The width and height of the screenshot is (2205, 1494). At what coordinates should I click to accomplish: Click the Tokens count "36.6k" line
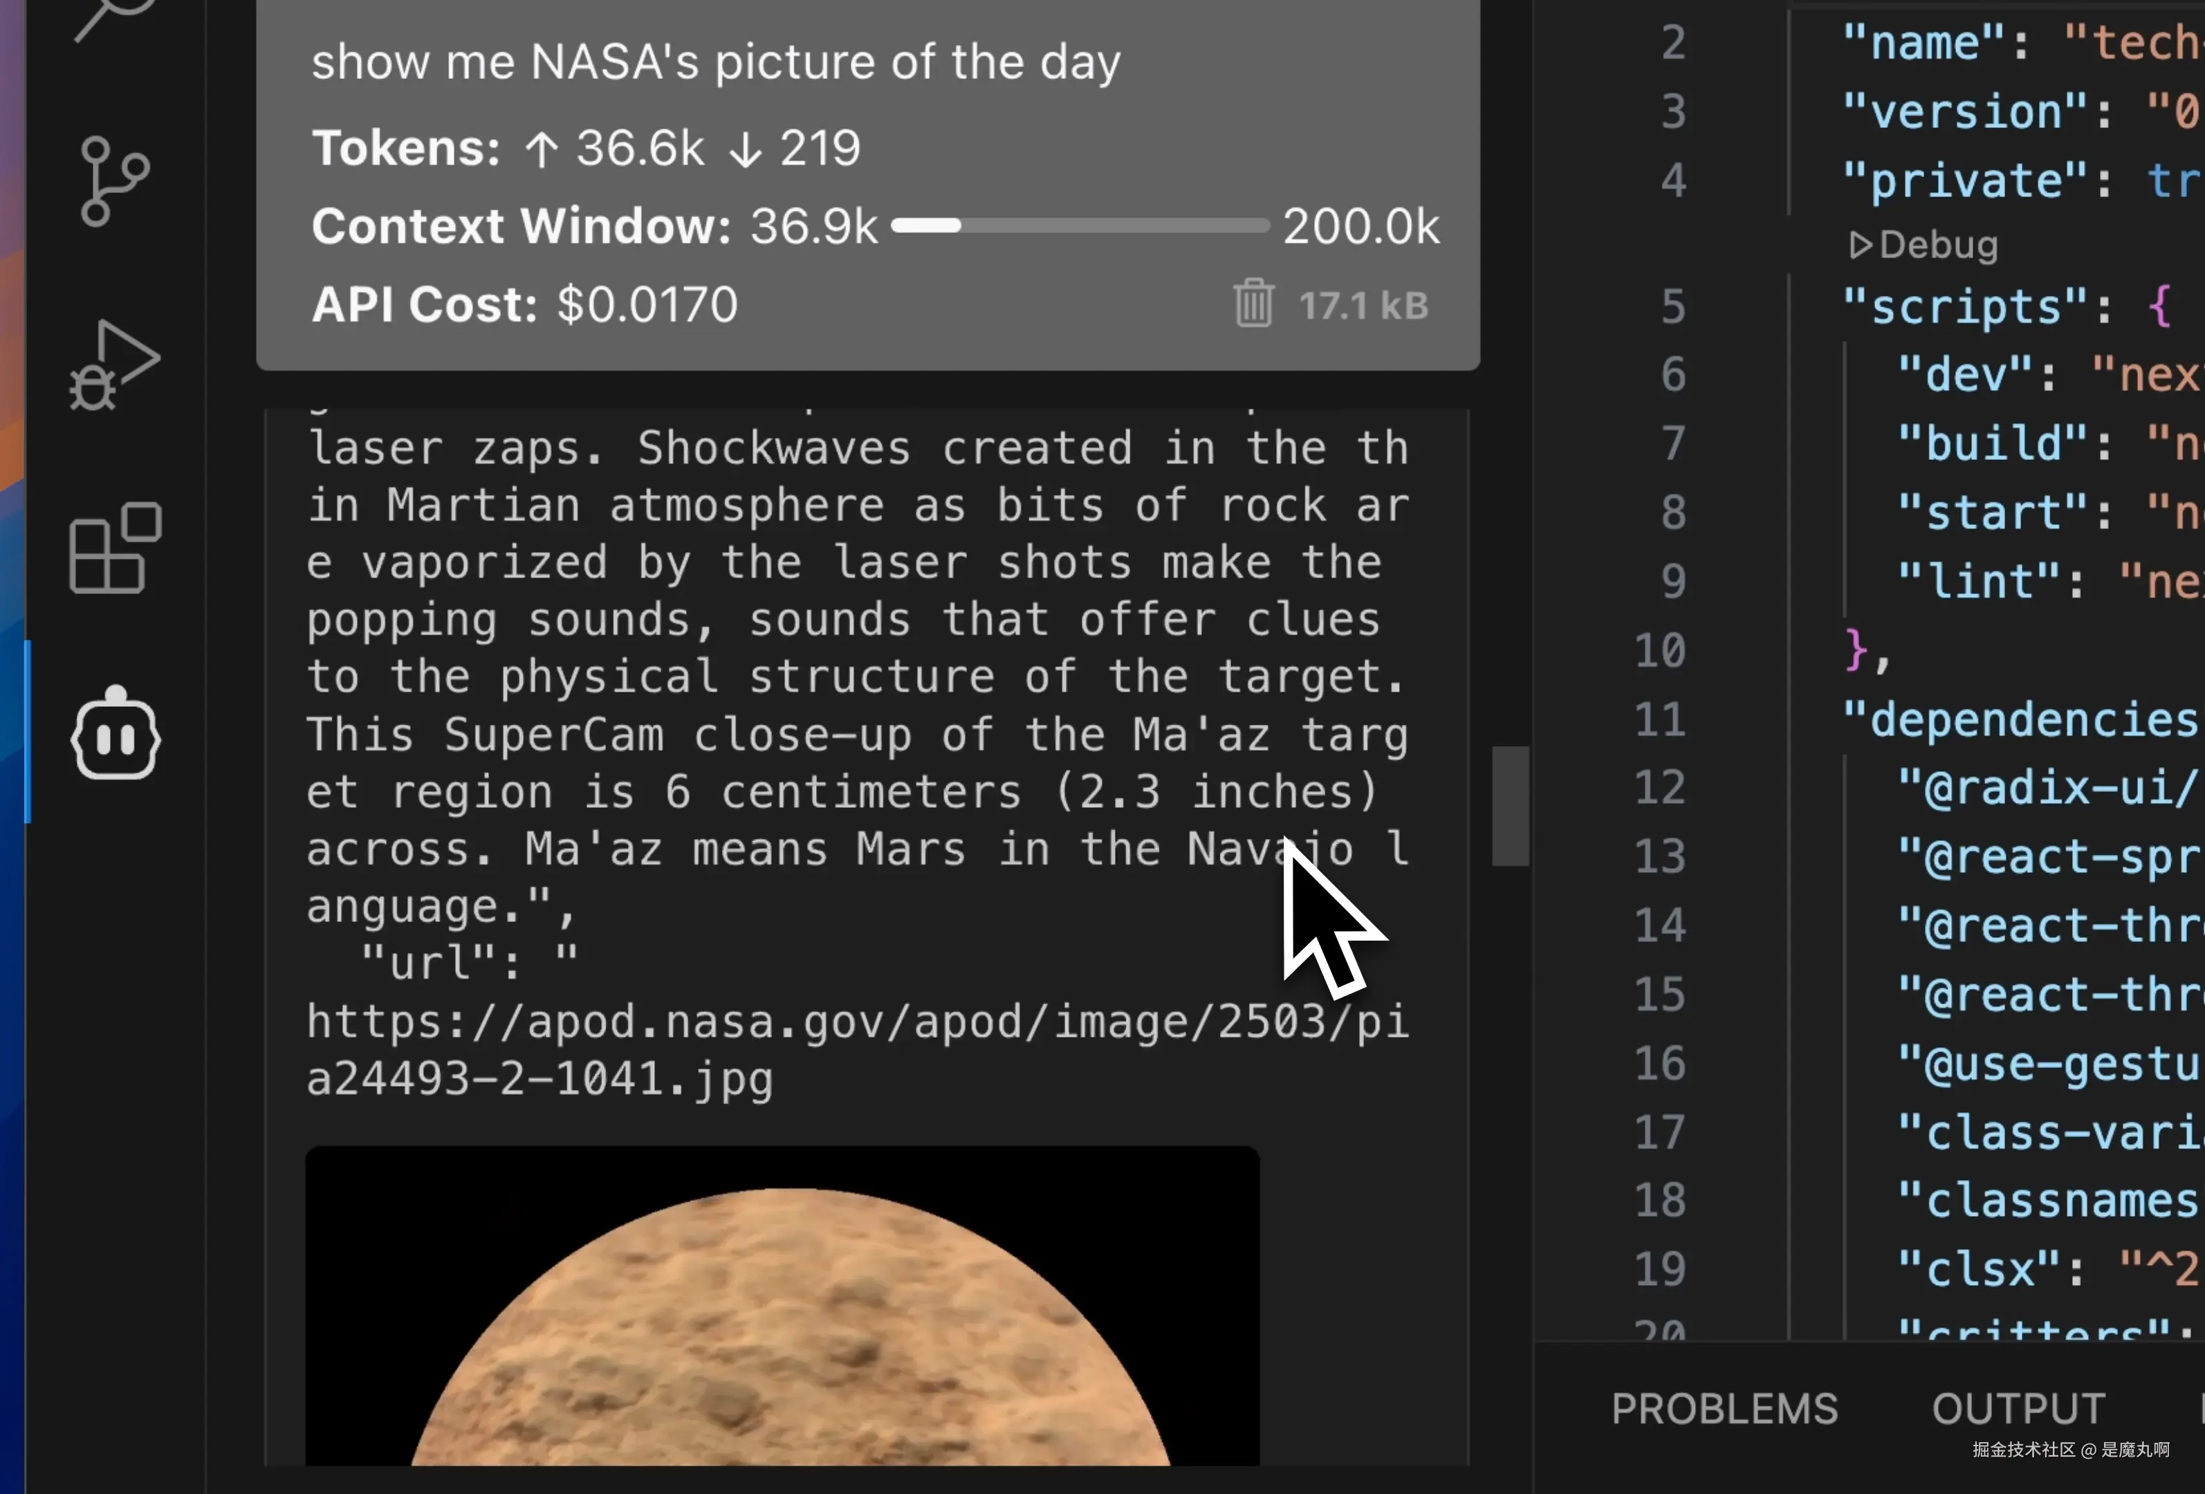(587, 149)
